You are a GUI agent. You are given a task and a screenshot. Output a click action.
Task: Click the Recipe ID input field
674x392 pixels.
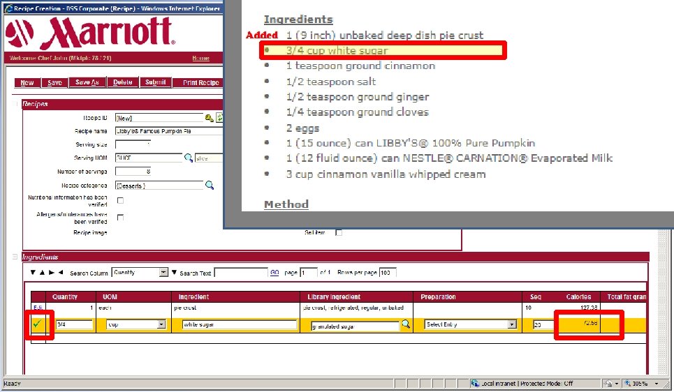pos(159,118)
